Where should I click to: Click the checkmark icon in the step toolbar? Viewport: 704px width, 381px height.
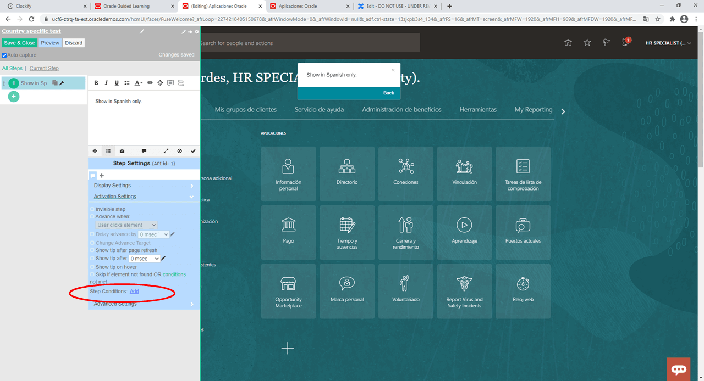pos(193,151)
